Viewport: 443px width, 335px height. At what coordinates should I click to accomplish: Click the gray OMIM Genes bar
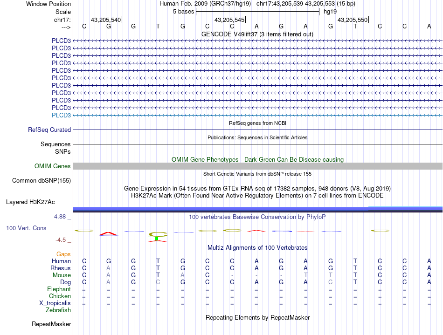(x=257, y=166)
